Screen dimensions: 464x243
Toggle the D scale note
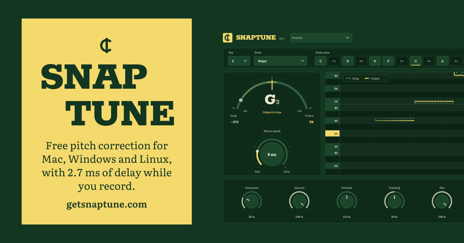pyautogui.click(x=348, y=61)
